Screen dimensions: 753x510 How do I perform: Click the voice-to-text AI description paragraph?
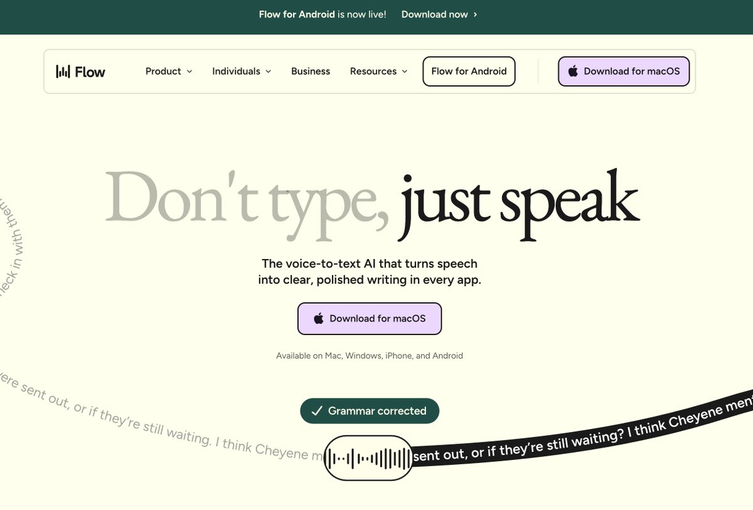[x=370, y=272]
